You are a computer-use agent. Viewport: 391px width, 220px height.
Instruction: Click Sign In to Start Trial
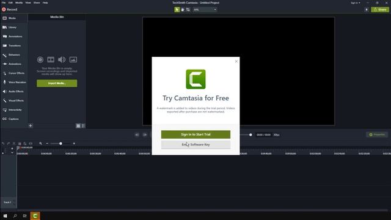coord(195,134)
